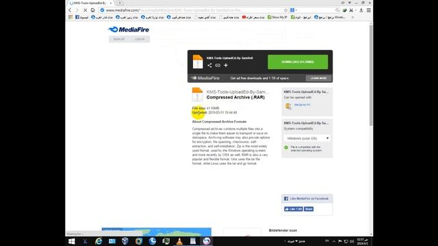Screen dimensions: 438x246
Task: Click the active browser icon on the taskbar
Action: point(207,241)
